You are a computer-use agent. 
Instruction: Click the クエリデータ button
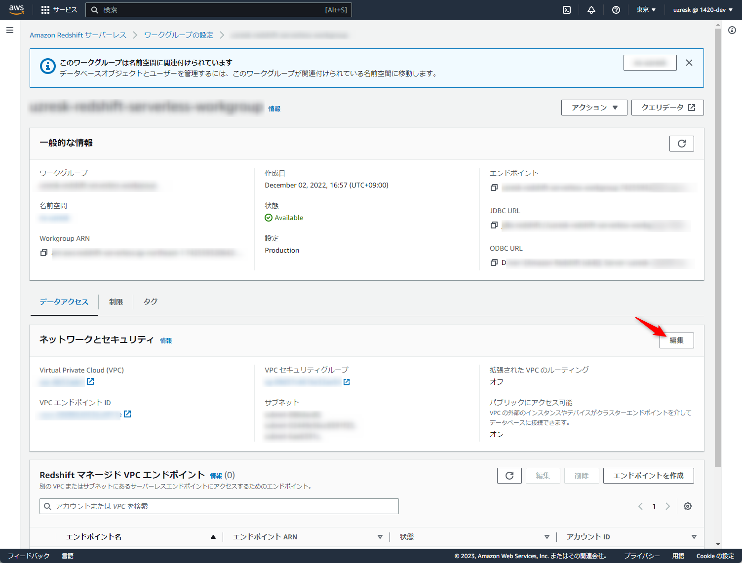point(667,108)
